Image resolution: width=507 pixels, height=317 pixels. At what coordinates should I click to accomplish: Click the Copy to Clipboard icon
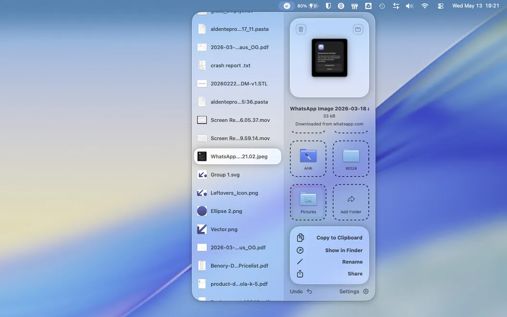pos(300,238)
